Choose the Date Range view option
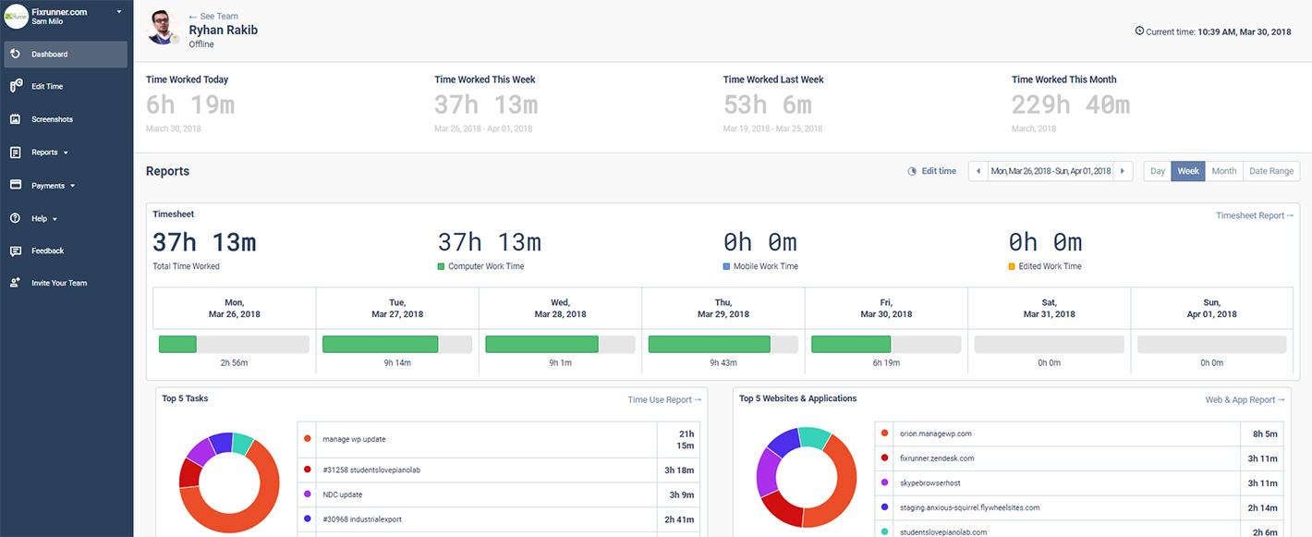 coord(1271,171)
